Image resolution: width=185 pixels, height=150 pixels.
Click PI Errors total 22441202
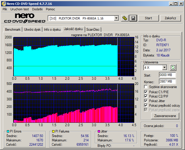pyautogui.click(x=36, y=145)
